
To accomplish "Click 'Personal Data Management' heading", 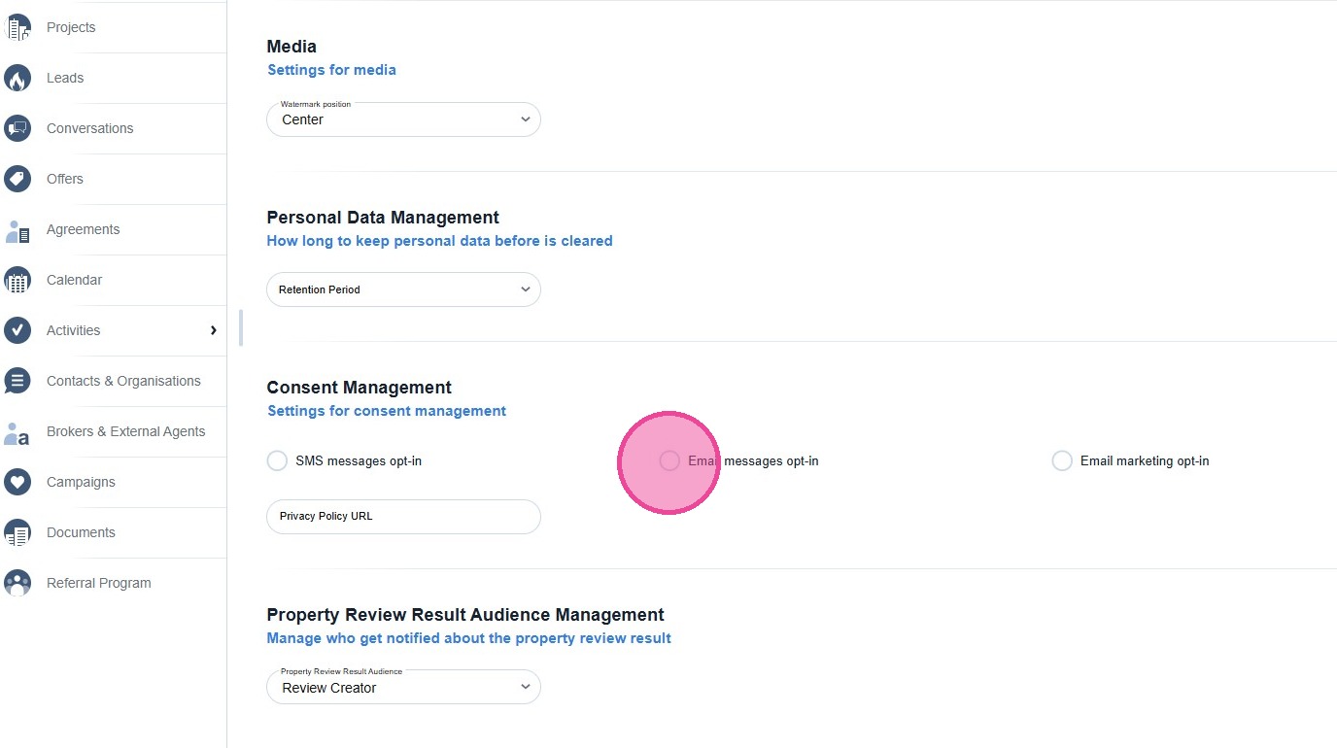I will tap(383, 218).
